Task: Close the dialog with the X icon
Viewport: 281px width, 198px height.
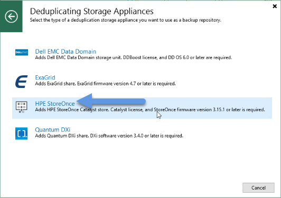Action: pos(275,6)
